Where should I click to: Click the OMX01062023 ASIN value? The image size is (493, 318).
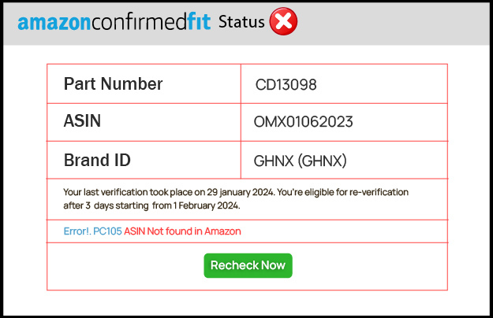[x=303, y=122]
